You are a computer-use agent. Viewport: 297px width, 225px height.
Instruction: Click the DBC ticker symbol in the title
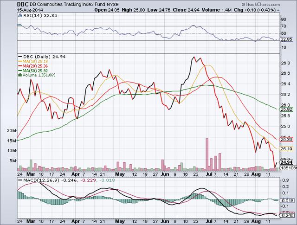[x=23, y=4]
